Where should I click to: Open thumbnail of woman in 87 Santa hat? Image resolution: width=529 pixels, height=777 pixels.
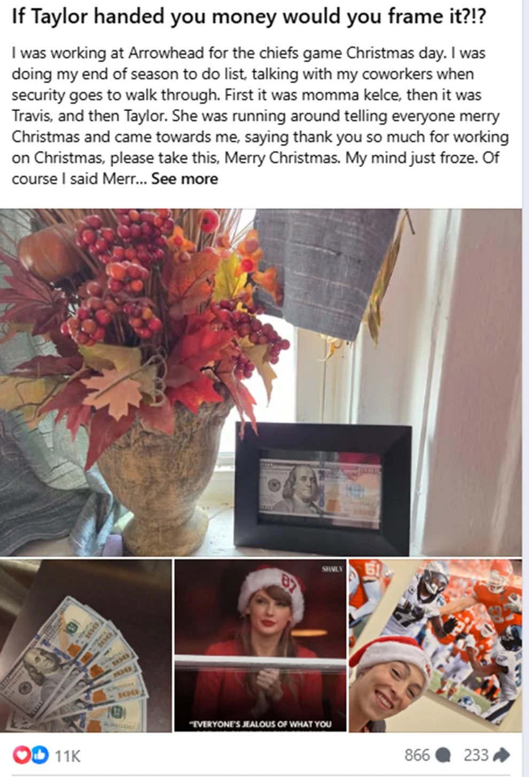click(261, 645)
